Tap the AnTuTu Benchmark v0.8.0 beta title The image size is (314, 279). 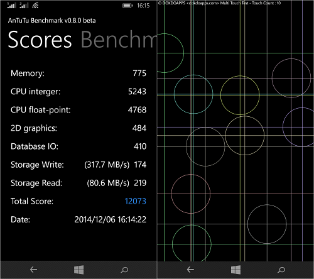(x=51, y=21)
